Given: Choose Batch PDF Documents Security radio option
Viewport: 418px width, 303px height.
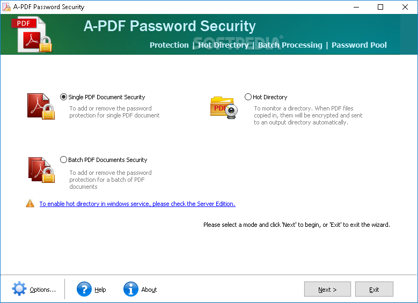Looking at the screenshot, I should 63,160.
